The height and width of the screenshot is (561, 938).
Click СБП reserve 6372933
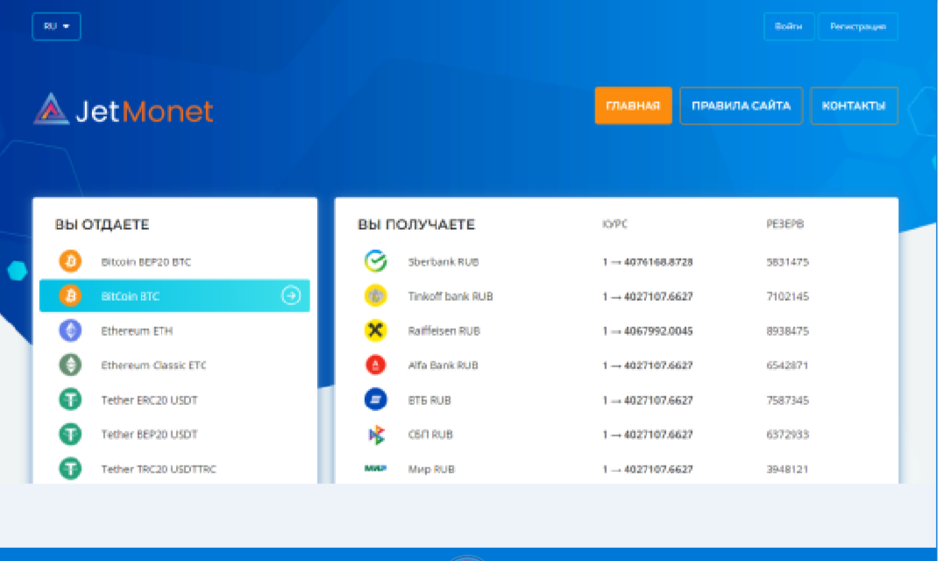coord(787,435)
